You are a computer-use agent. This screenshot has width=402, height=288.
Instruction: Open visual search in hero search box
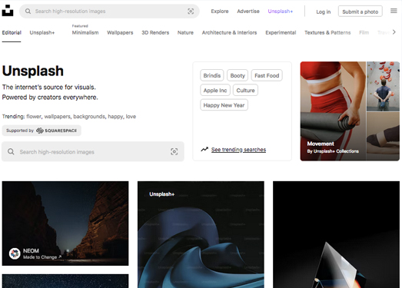[174, 152]
